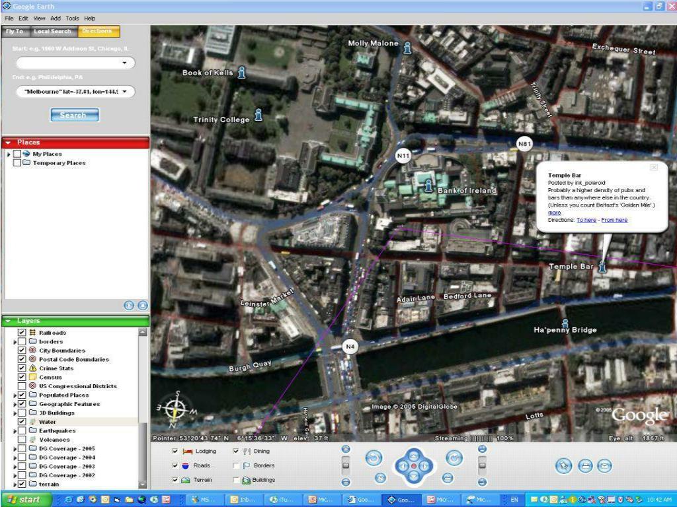The image size is (677, 507).
Task: Pan the map down with arrow
Action: click(x=414, y=476)
